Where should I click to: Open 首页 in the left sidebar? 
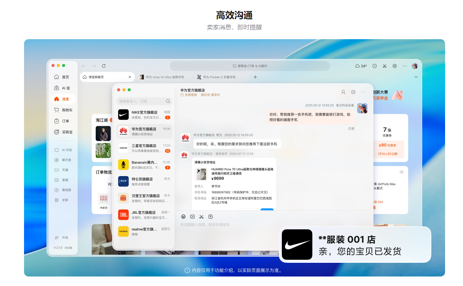tap(63, 77)
